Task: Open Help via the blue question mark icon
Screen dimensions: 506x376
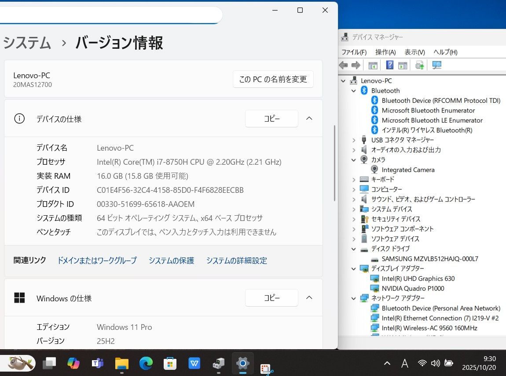Action: point(390,65)
